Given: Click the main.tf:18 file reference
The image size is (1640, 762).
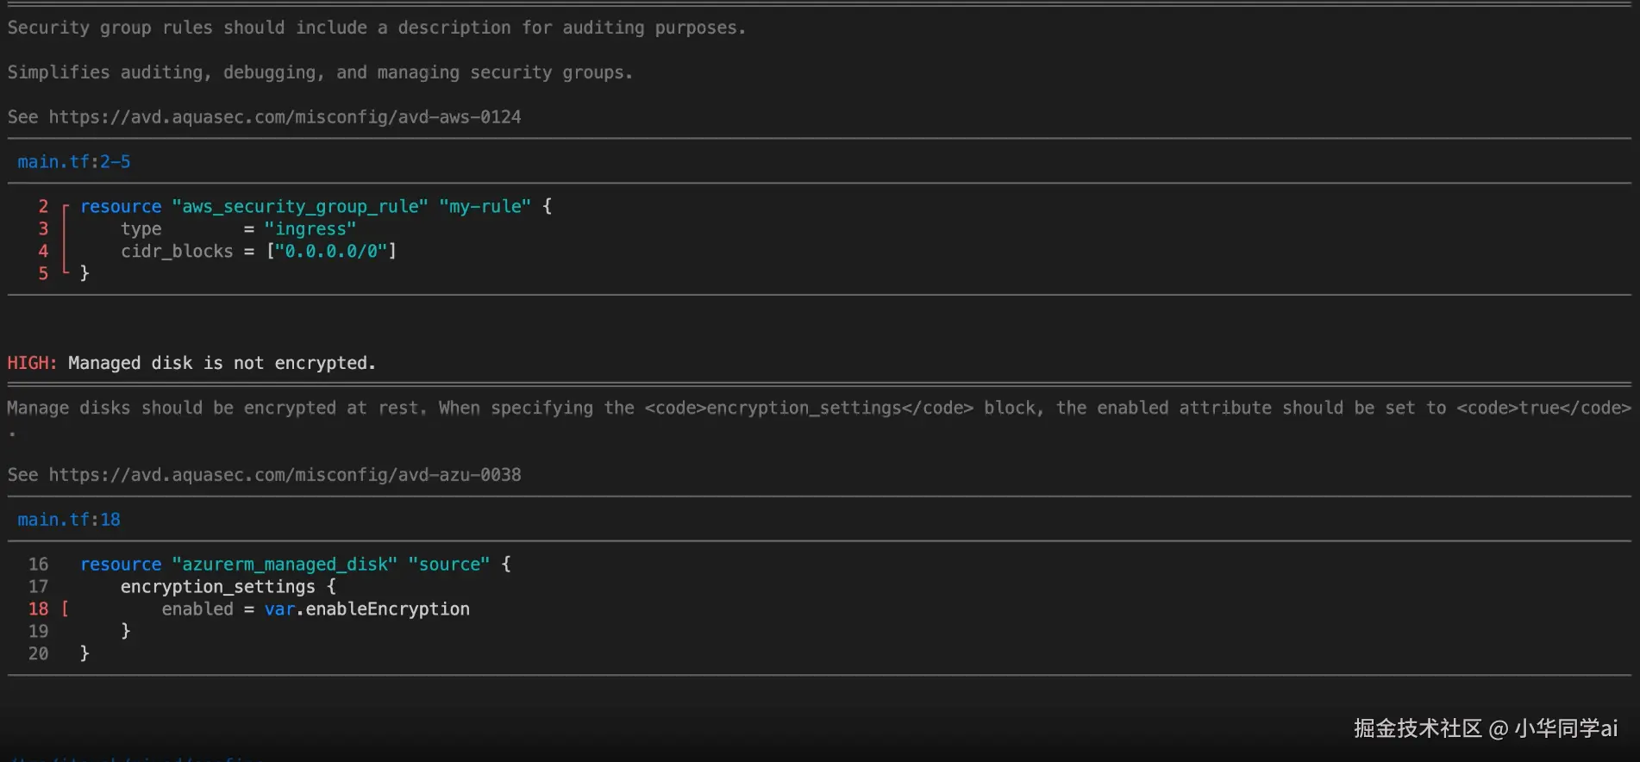Looking at the screenshot, I should click(69, 520).
